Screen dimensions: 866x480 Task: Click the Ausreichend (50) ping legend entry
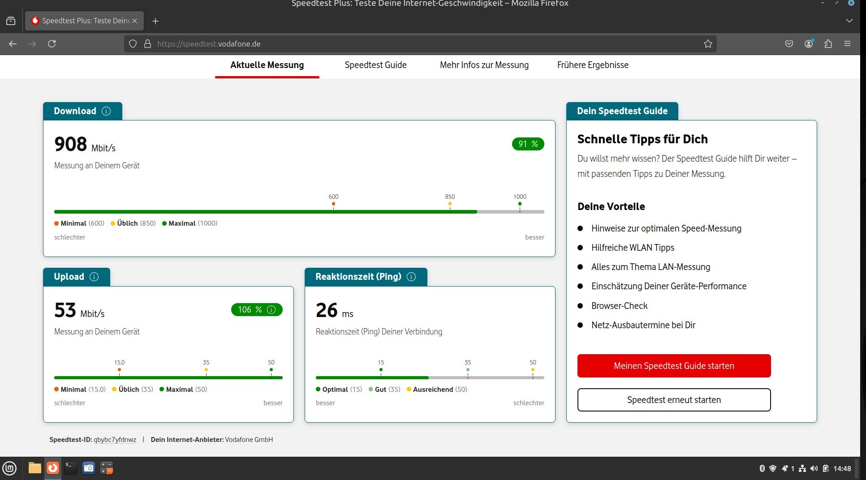(x=437, y=390)
